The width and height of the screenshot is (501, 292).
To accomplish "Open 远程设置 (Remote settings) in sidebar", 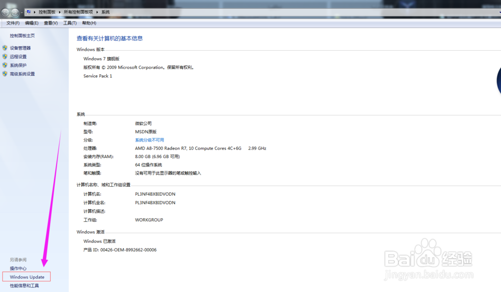I will tap(19, 57).
